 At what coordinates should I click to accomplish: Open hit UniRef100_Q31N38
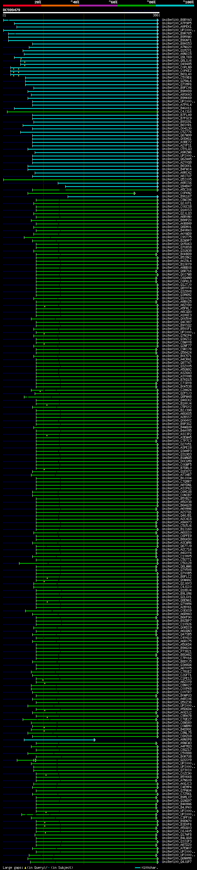176,251
